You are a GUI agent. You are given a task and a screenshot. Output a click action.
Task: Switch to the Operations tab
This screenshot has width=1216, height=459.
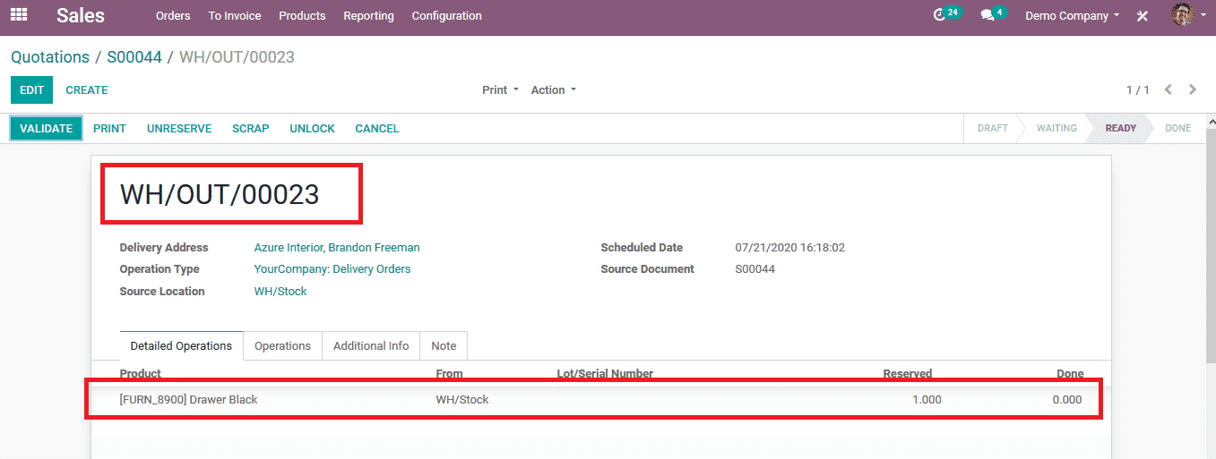[282, 346]
